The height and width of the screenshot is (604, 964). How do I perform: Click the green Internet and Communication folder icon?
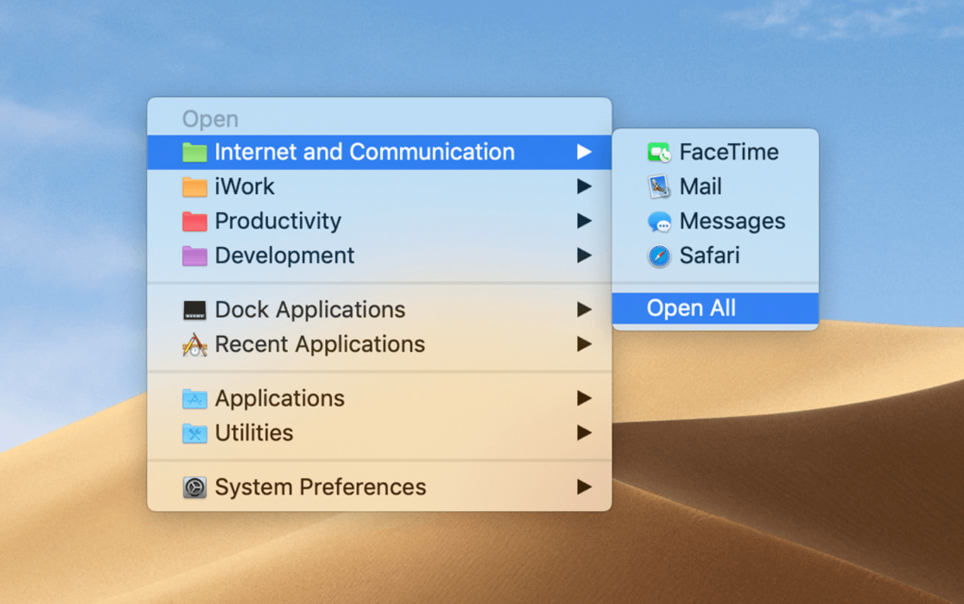pos(195,152)
